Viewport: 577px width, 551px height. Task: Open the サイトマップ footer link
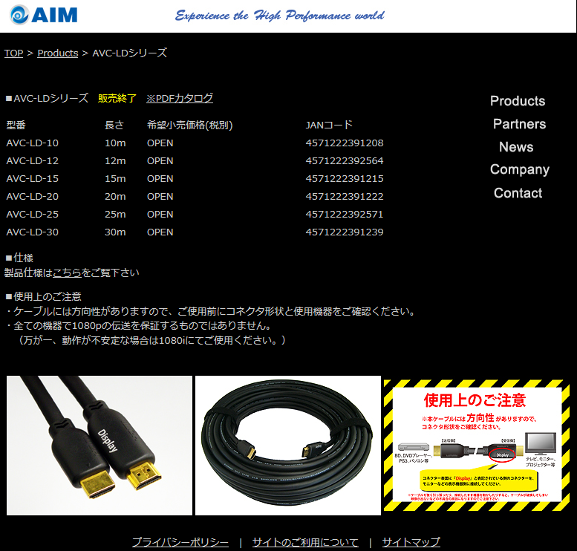(411, 542)
